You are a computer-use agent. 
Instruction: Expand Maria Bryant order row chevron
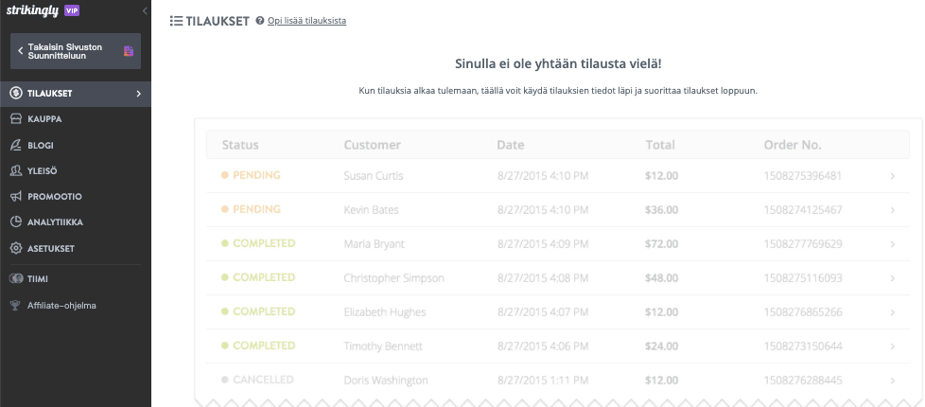tap(893, 244)
